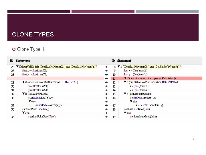Select row 17 's.seriesPath.moveTo(x, y);'
Screen dimensions: 206x155
150,105
